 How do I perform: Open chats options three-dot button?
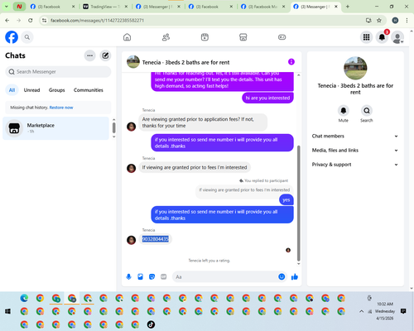(x=89, y=55)
